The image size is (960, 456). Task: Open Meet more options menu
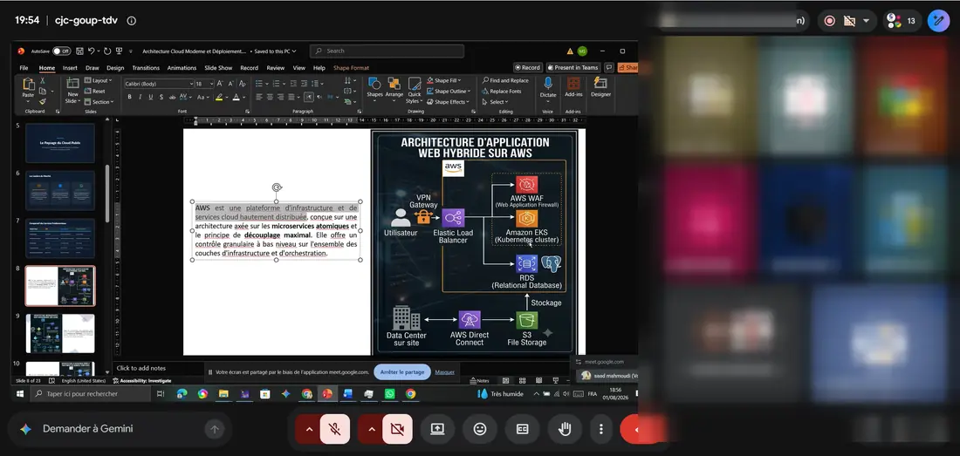(x=601, y=429)
